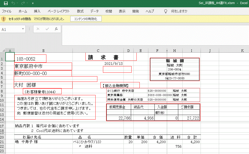
Task: Select column J header
Action: coord(210,51)
